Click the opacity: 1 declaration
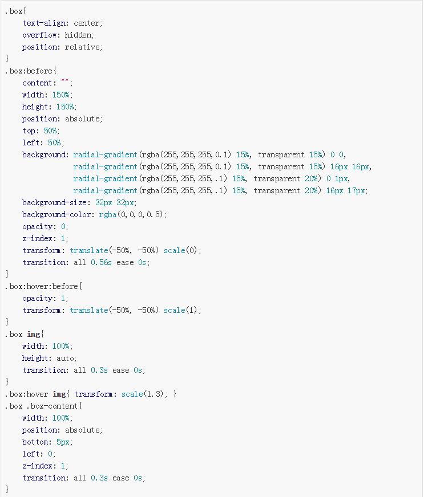 click(45, 299)
